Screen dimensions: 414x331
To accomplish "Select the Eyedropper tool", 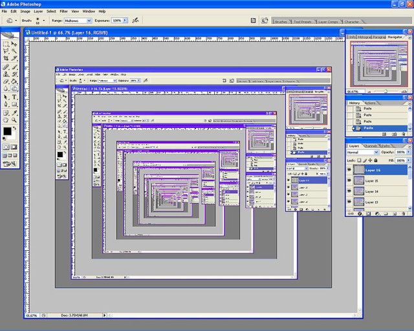I will pos(14,113).
